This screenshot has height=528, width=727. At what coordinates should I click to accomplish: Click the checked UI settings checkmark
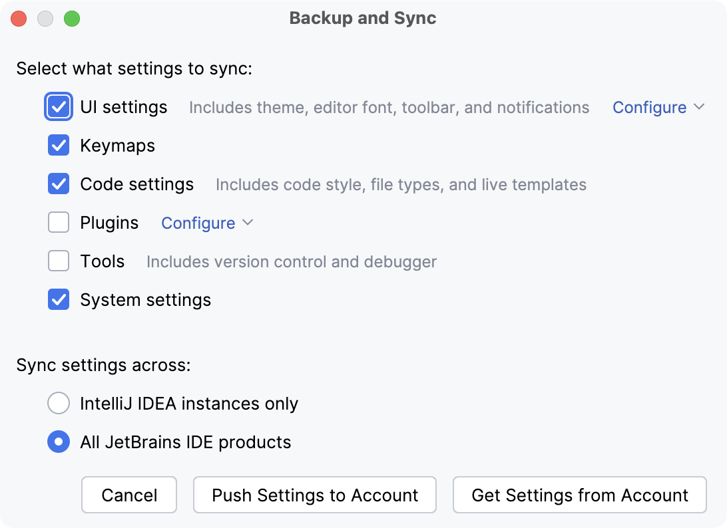point(59,106)
